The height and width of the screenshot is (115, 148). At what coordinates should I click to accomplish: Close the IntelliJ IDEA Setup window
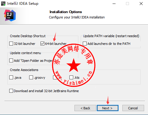pyautogui.click(x=141, y=4)
